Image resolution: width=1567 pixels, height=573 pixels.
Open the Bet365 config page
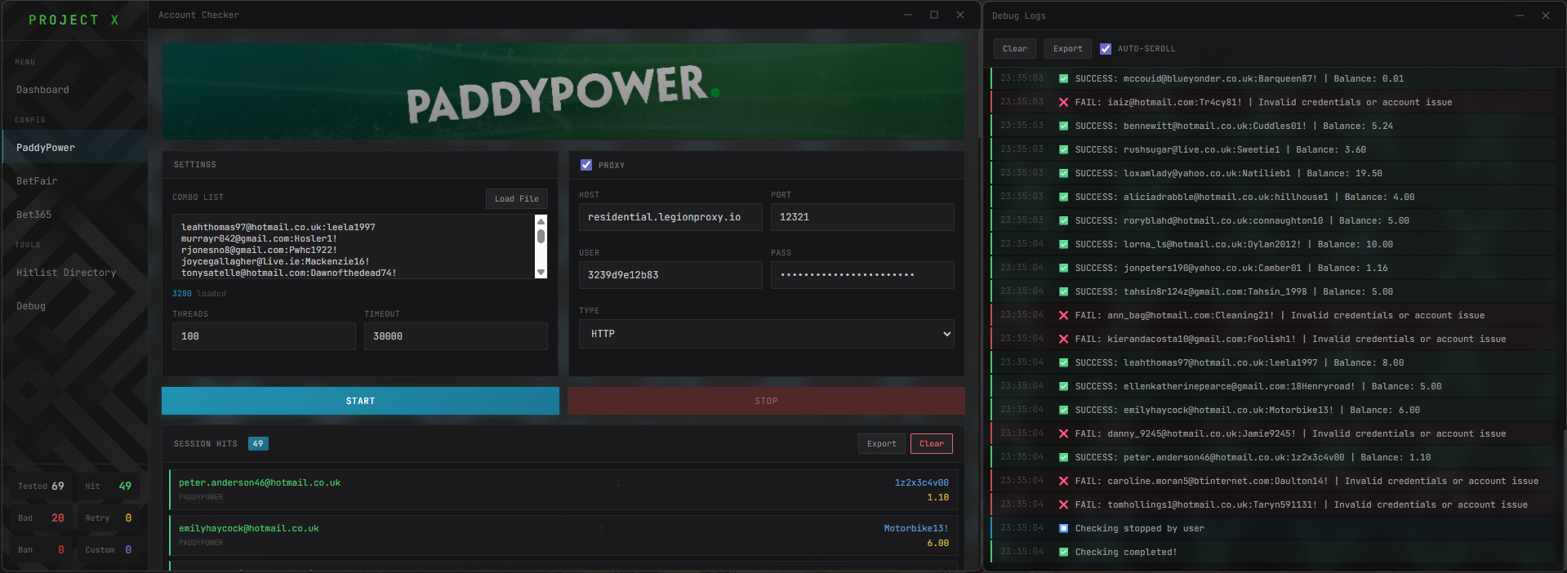34,215
